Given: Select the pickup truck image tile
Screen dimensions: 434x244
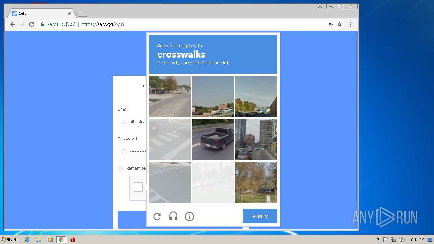Looking at the screenshot, I should [213, 139].
